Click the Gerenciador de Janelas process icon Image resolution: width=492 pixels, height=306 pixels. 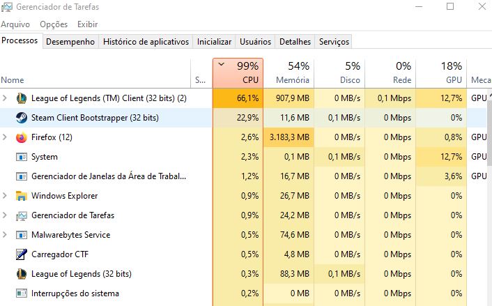coord(22,176)
